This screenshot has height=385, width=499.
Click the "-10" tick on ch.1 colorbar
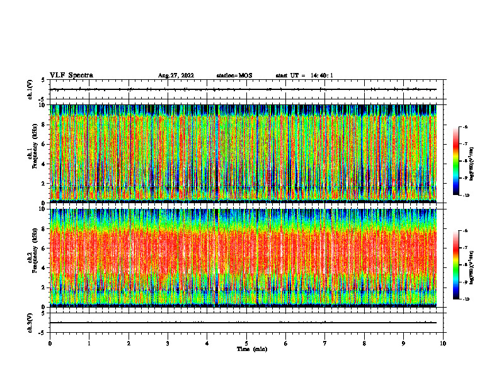pos(466,196)
